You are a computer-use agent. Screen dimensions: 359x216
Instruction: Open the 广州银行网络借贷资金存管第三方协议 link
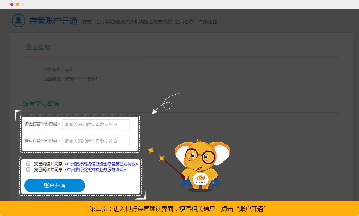(101, 164)
